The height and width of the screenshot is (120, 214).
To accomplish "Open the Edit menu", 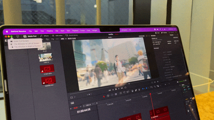I will 36,31.
